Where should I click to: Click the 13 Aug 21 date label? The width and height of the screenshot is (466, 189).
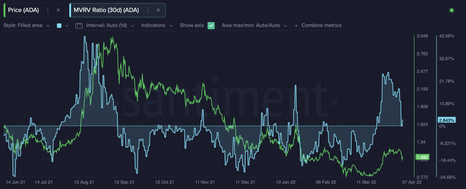(84, 182)
